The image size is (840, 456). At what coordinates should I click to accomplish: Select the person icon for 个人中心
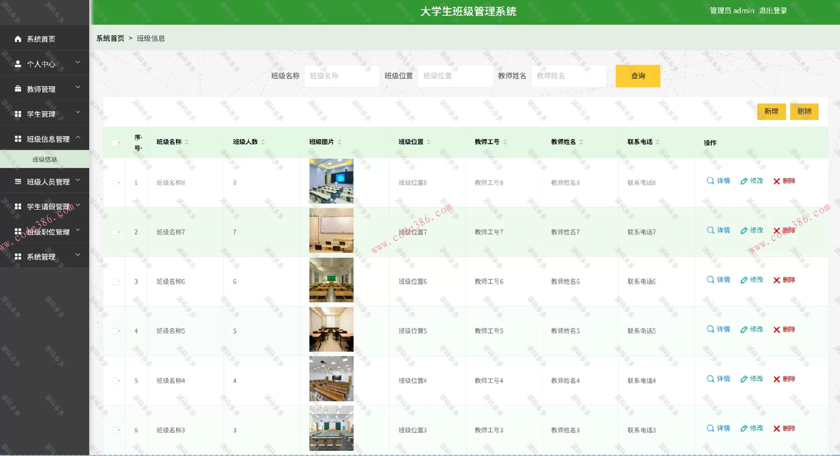tap(17, 63)
